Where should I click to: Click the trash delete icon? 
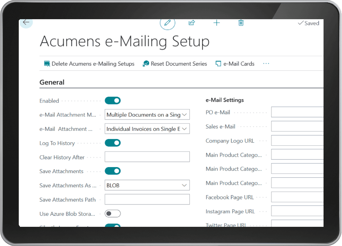pos(241,23)
